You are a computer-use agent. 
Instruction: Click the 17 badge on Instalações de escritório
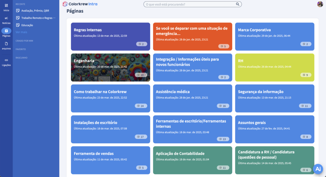[x=141, y=137]
